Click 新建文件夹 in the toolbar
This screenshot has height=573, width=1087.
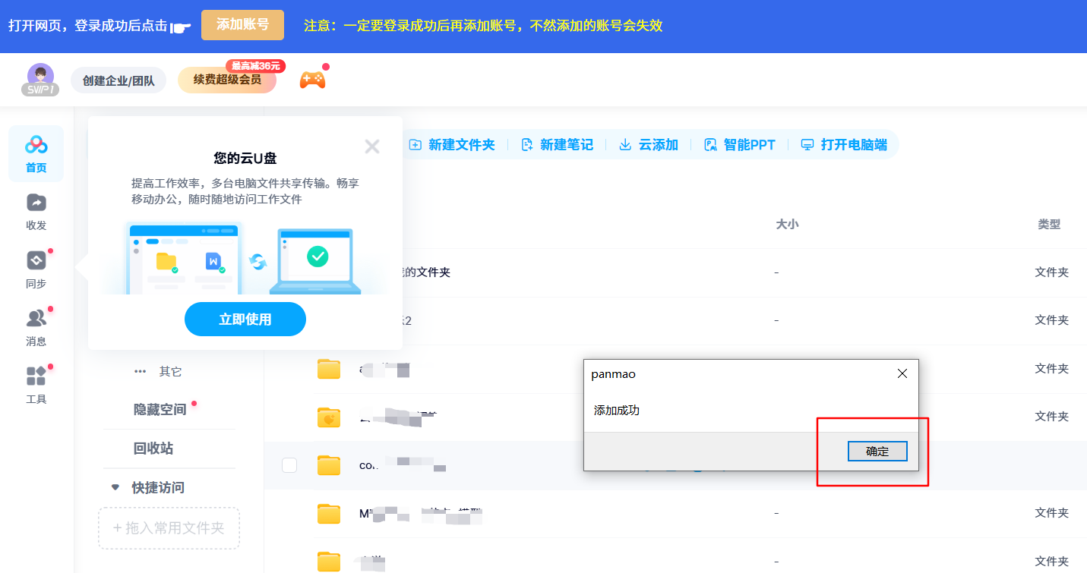pyautogui.click(x=452, y=144)
